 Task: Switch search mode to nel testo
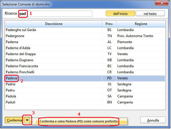(150, 14)
